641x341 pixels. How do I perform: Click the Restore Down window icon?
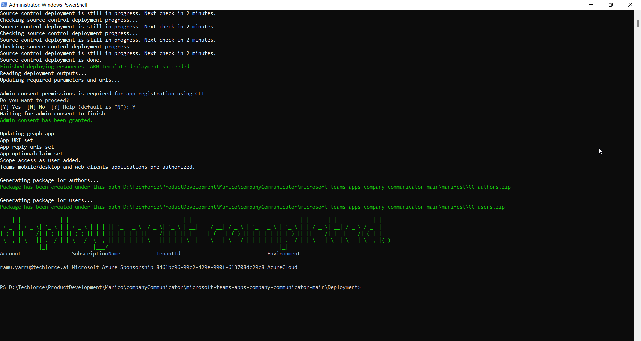tap(611, 5)
